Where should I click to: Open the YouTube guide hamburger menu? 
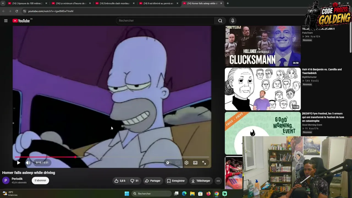coord(6,21)
